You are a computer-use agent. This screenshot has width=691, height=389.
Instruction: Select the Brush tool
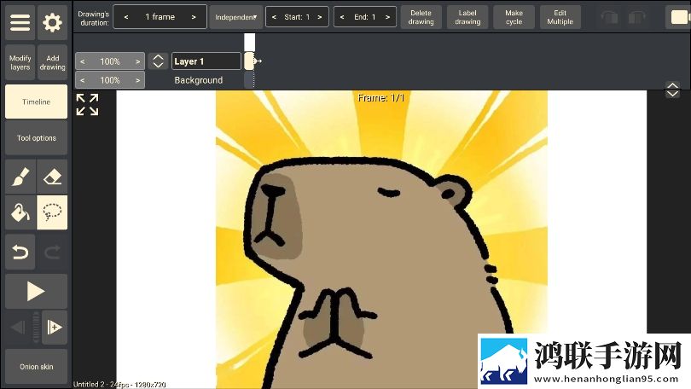[20, 177]
